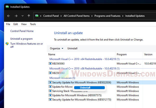Collapse the Visual C++ 2010 x64 group

[x=84, y=59]
